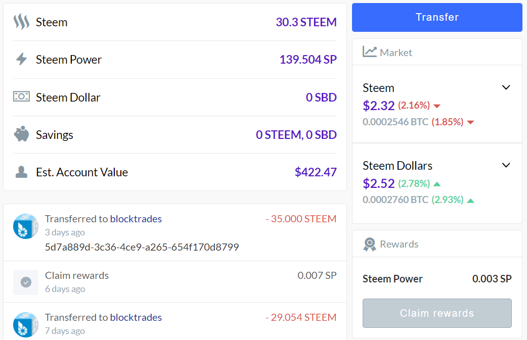The width and height of the screenshot is (527, 340).
Task: Click the Savings piggy bank icon
Action: click(22, 134)
